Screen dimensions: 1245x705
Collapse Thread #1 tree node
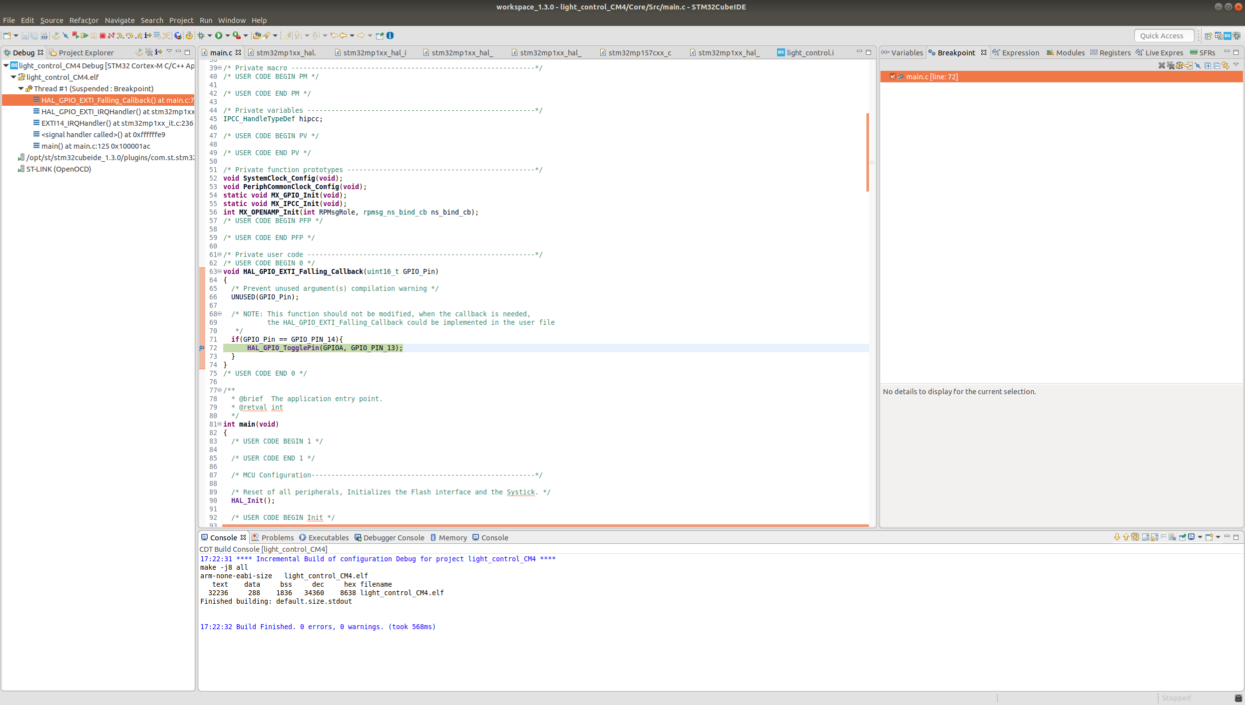21,88
